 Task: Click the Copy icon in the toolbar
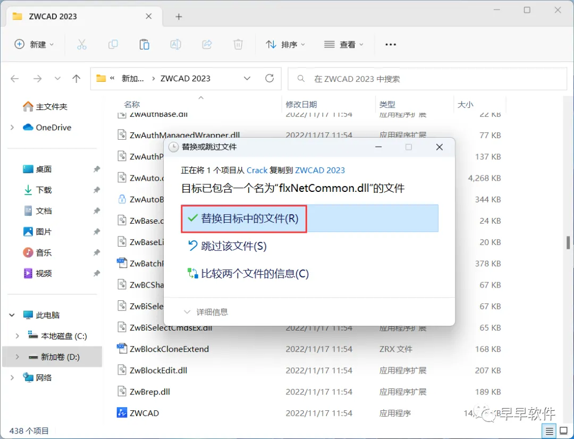(113, 44)
